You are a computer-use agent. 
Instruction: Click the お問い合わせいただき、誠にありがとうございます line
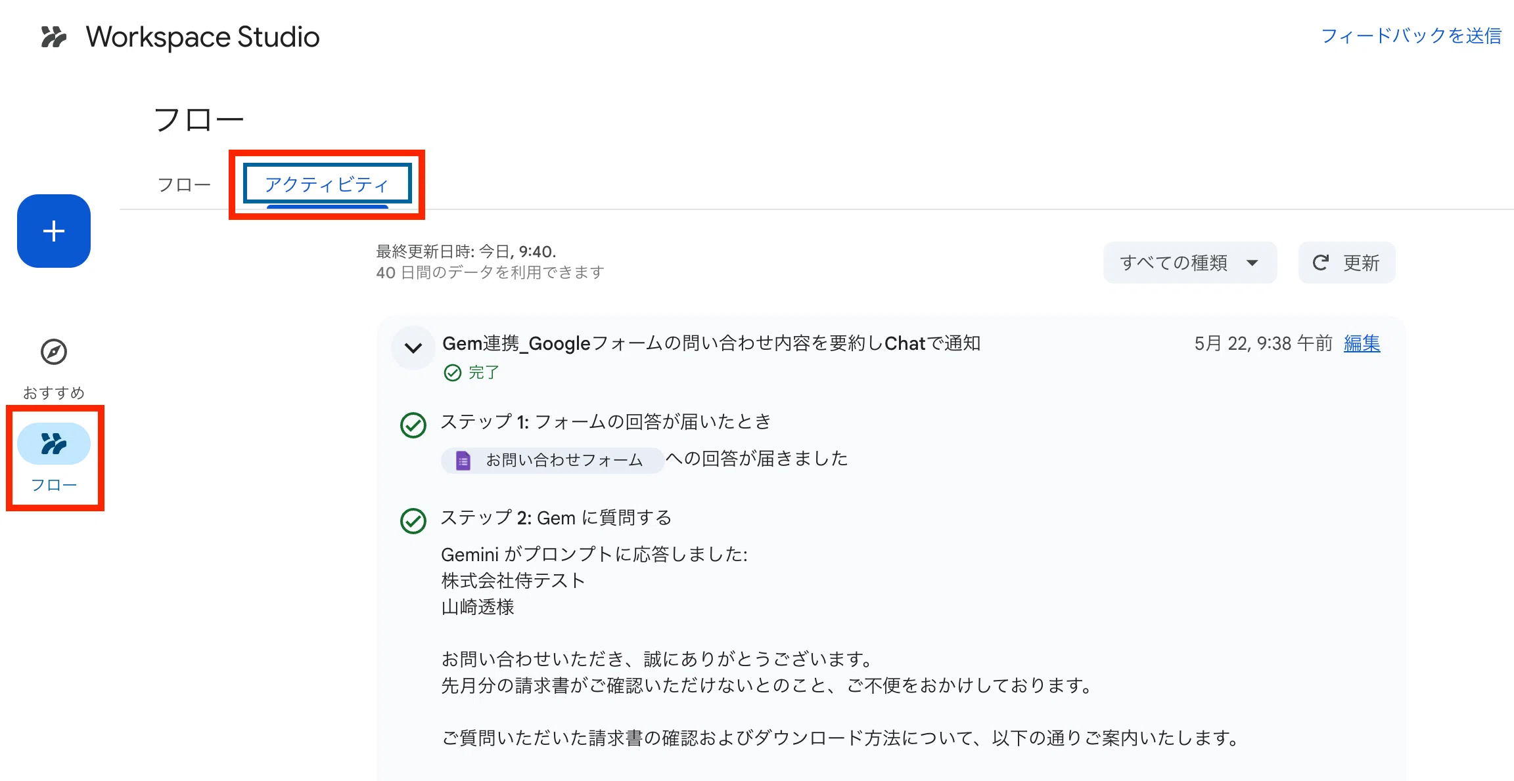click(x=657, y=659)
